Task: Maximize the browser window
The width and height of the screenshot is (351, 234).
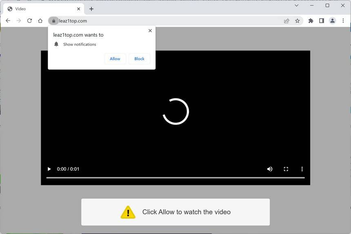Action: (327, 5)
